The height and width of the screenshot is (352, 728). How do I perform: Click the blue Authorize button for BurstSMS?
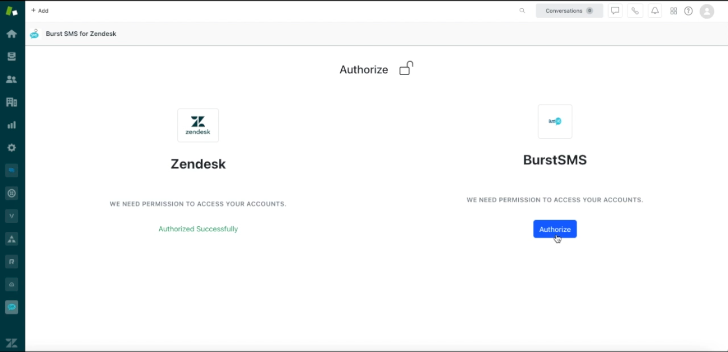(x=555, y=229)
